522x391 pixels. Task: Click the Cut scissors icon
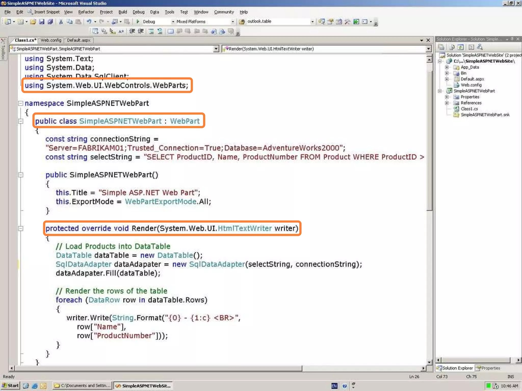[61, 22]
